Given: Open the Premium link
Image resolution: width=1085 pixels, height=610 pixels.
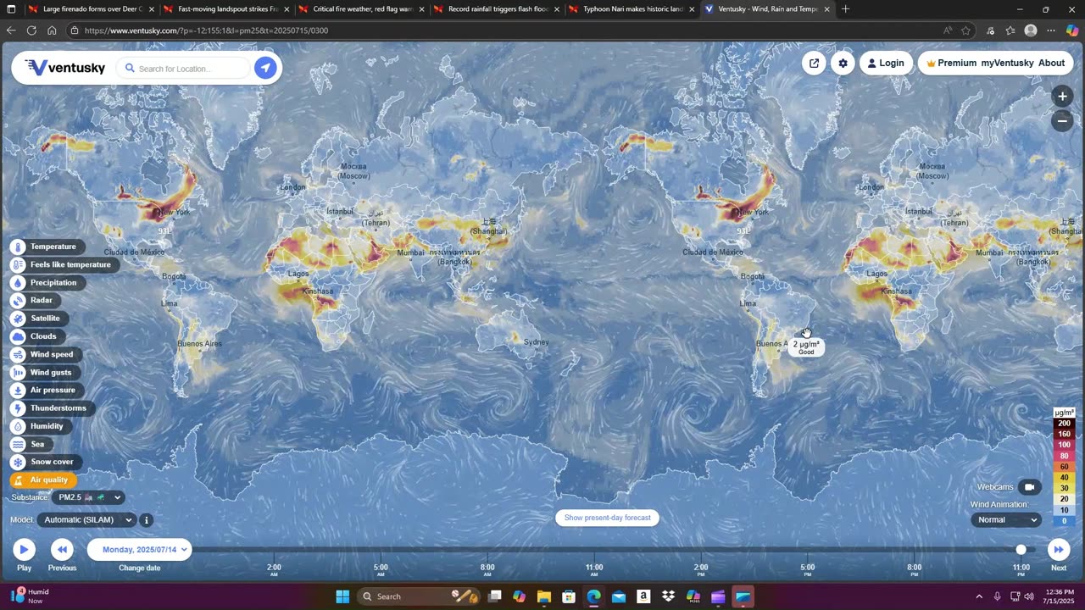Looking at the screenshot, I should [x=951, y=63].
